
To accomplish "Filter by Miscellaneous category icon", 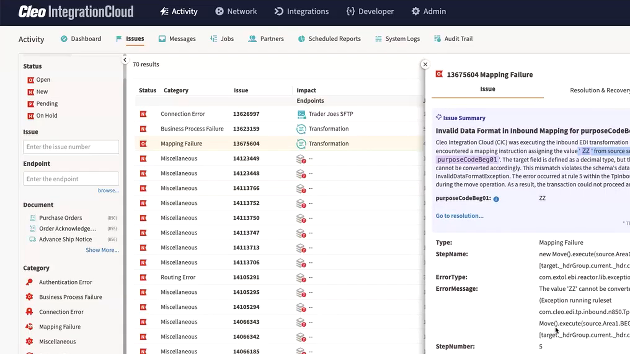I will (x=30, y=341).
